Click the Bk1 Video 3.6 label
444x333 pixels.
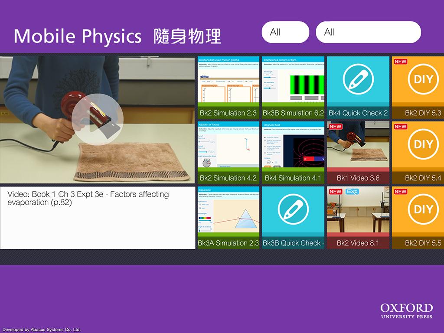358,178
